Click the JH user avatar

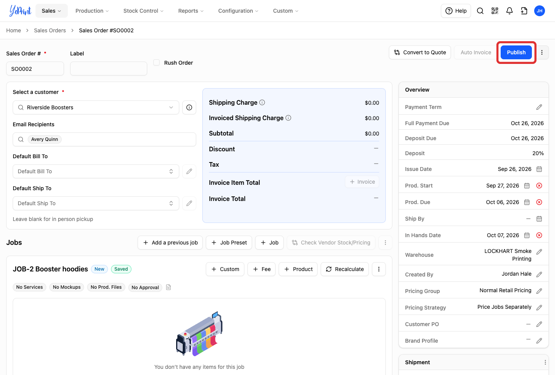tap(540, 11)
